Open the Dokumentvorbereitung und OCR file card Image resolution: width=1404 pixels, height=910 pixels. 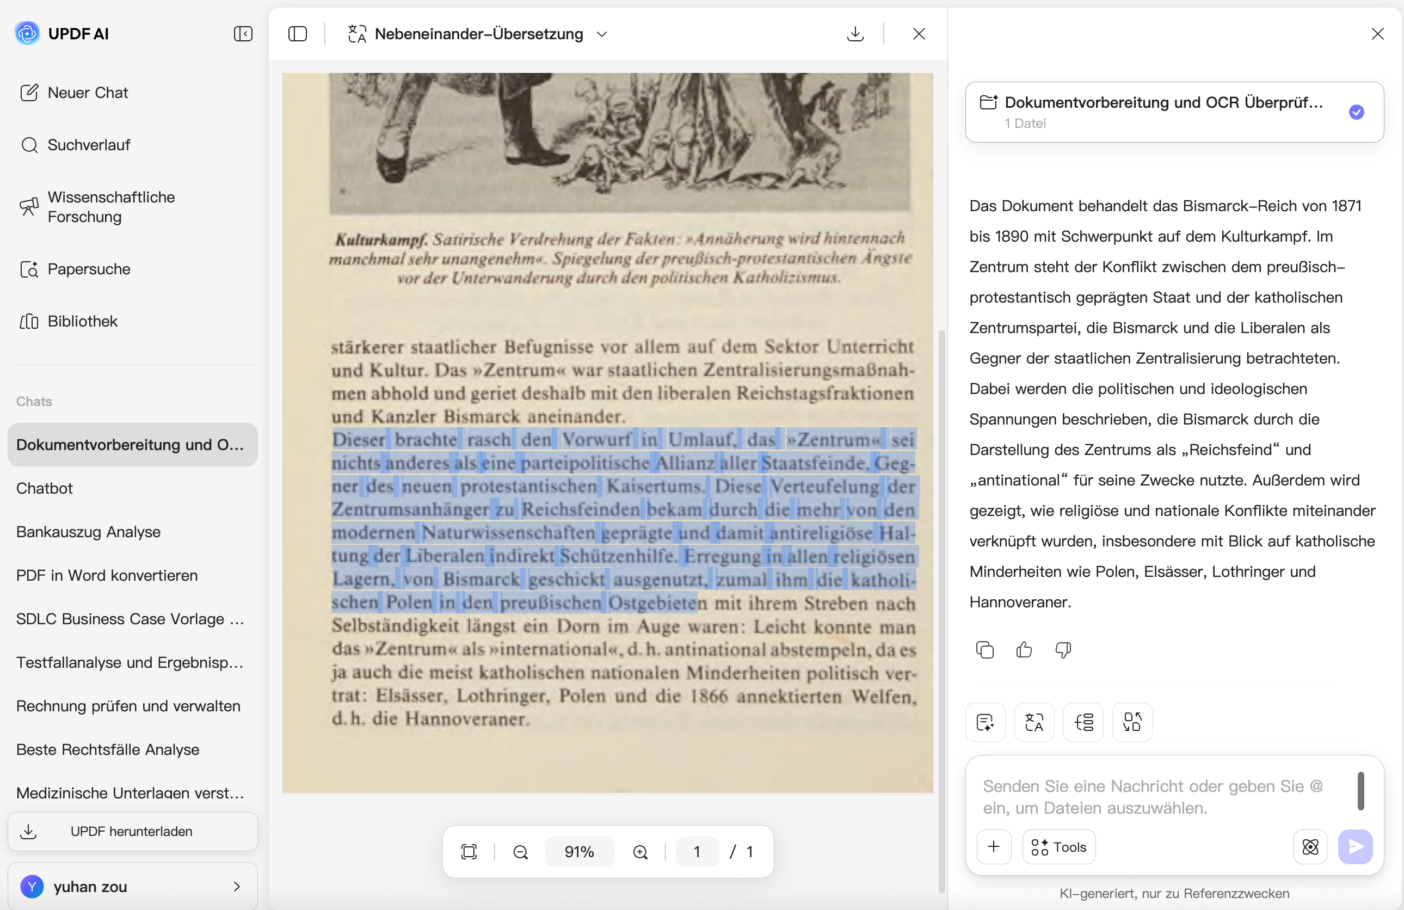[x=1174, y=112]
